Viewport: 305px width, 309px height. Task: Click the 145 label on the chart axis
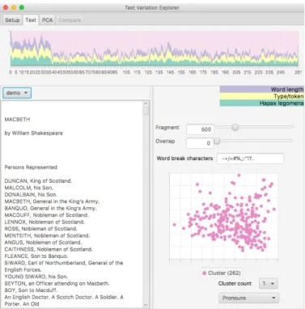(x=170, y=72)
